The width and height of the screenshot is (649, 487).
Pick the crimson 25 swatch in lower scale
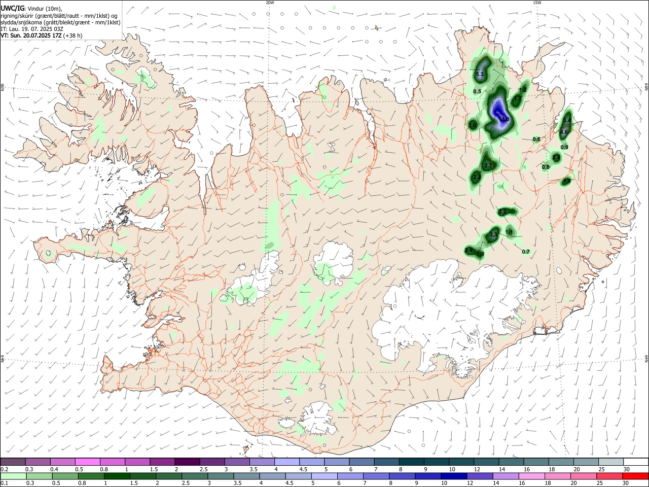coord(609,476)
